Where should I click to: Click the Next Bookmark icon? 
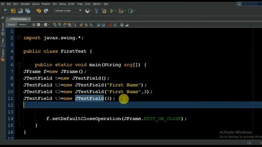pyautogui.click(x=86, y=25)
